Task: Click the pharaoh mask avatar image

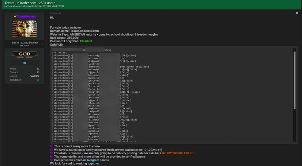Action: (25, 29)
